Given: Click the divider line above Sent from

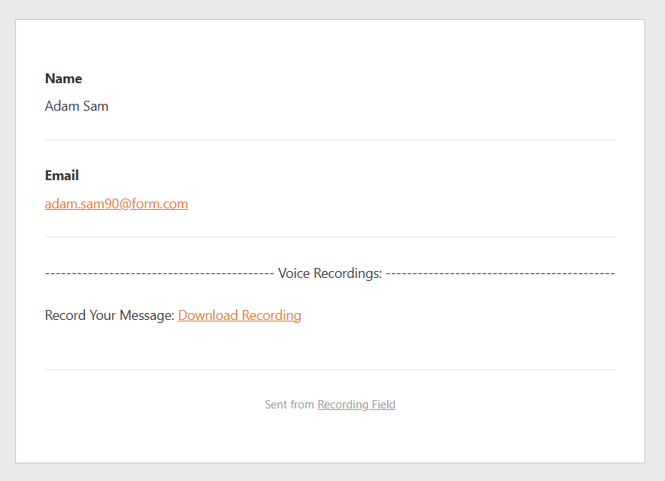Looking at the screenshot, I should [x=330, y=370].
